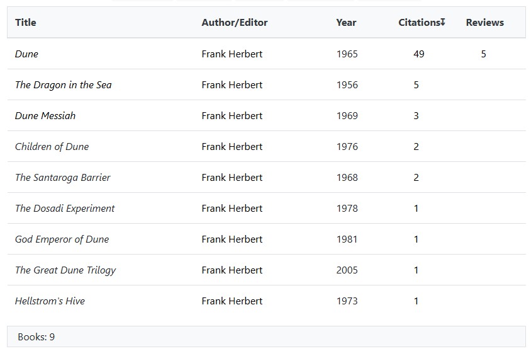The image size is (531, 351).
Task: Click the year 1956 cell
Action: pos(347,85)
